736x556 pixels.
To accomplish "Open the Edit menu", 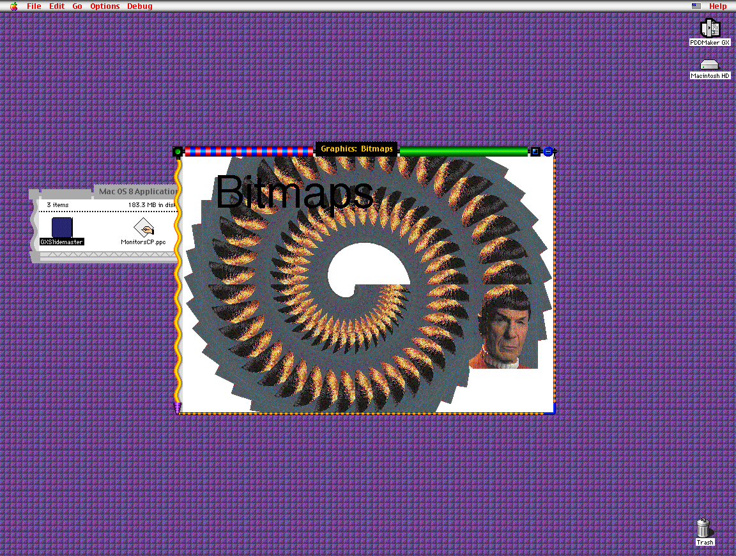I will [x=57, y=6].
